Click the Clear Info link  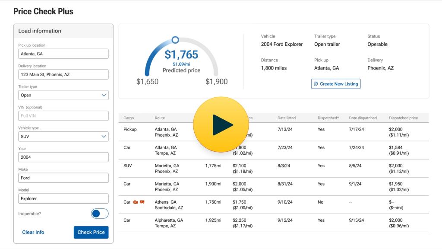33,232
